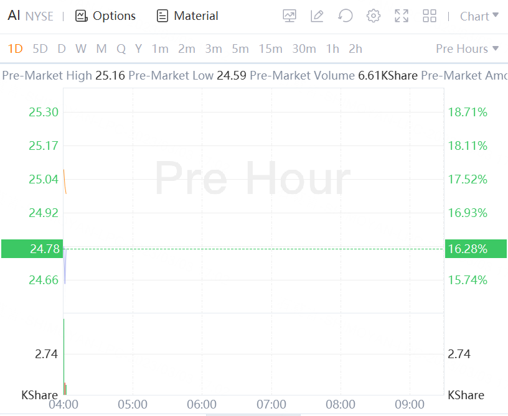This screenshot has width=508, height=416.
Task: Open the multi-chart grid layout
Action: (x=430, y=16)
